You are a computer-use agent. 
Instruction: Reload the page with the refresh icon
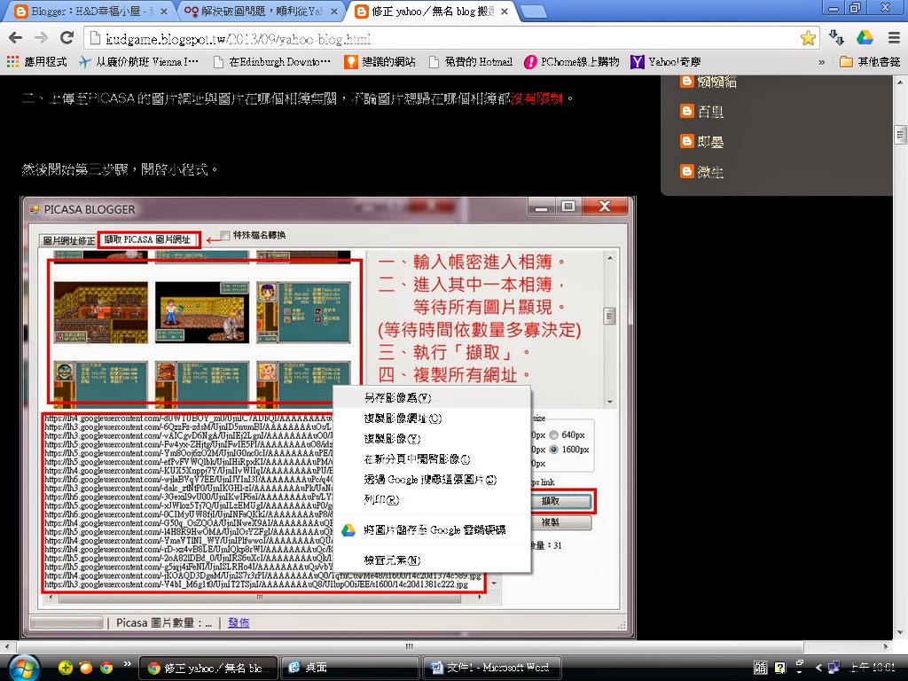(67, 38)
